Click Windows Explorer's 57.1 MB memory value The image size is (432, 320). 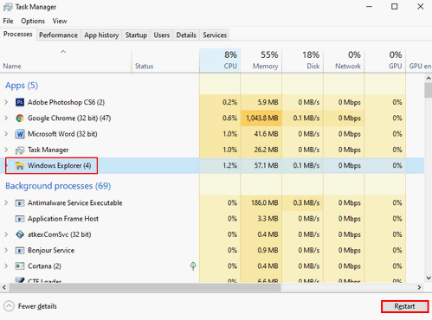click(267, 166)
